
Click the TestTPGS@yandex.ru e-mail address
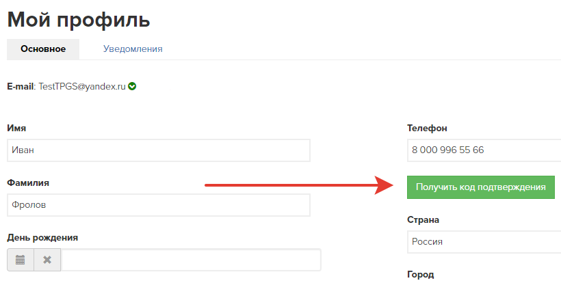[82, 87]
